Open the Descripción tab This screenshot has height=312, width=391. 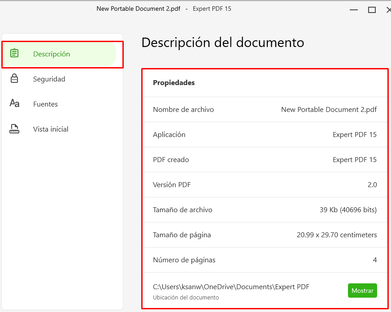(59, 54)
